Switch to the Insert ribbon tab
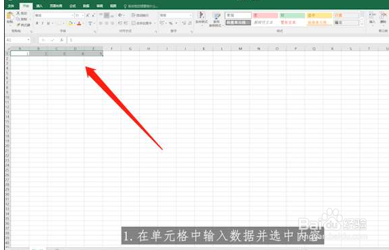The width and height of the screenshot is (389, 250). pos(39,6)
